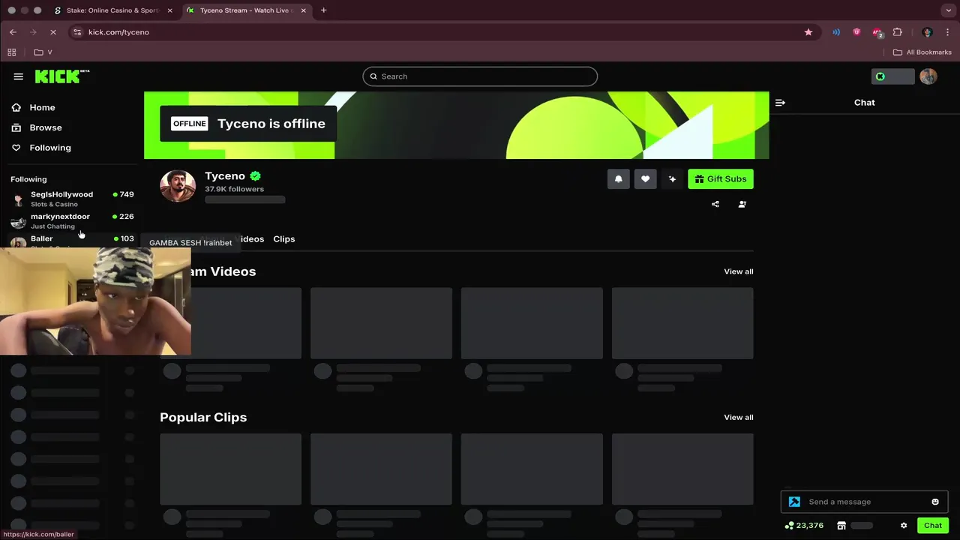Open chat settings gear
This screenshot has height=540, width=960.
tap(904, 526)
